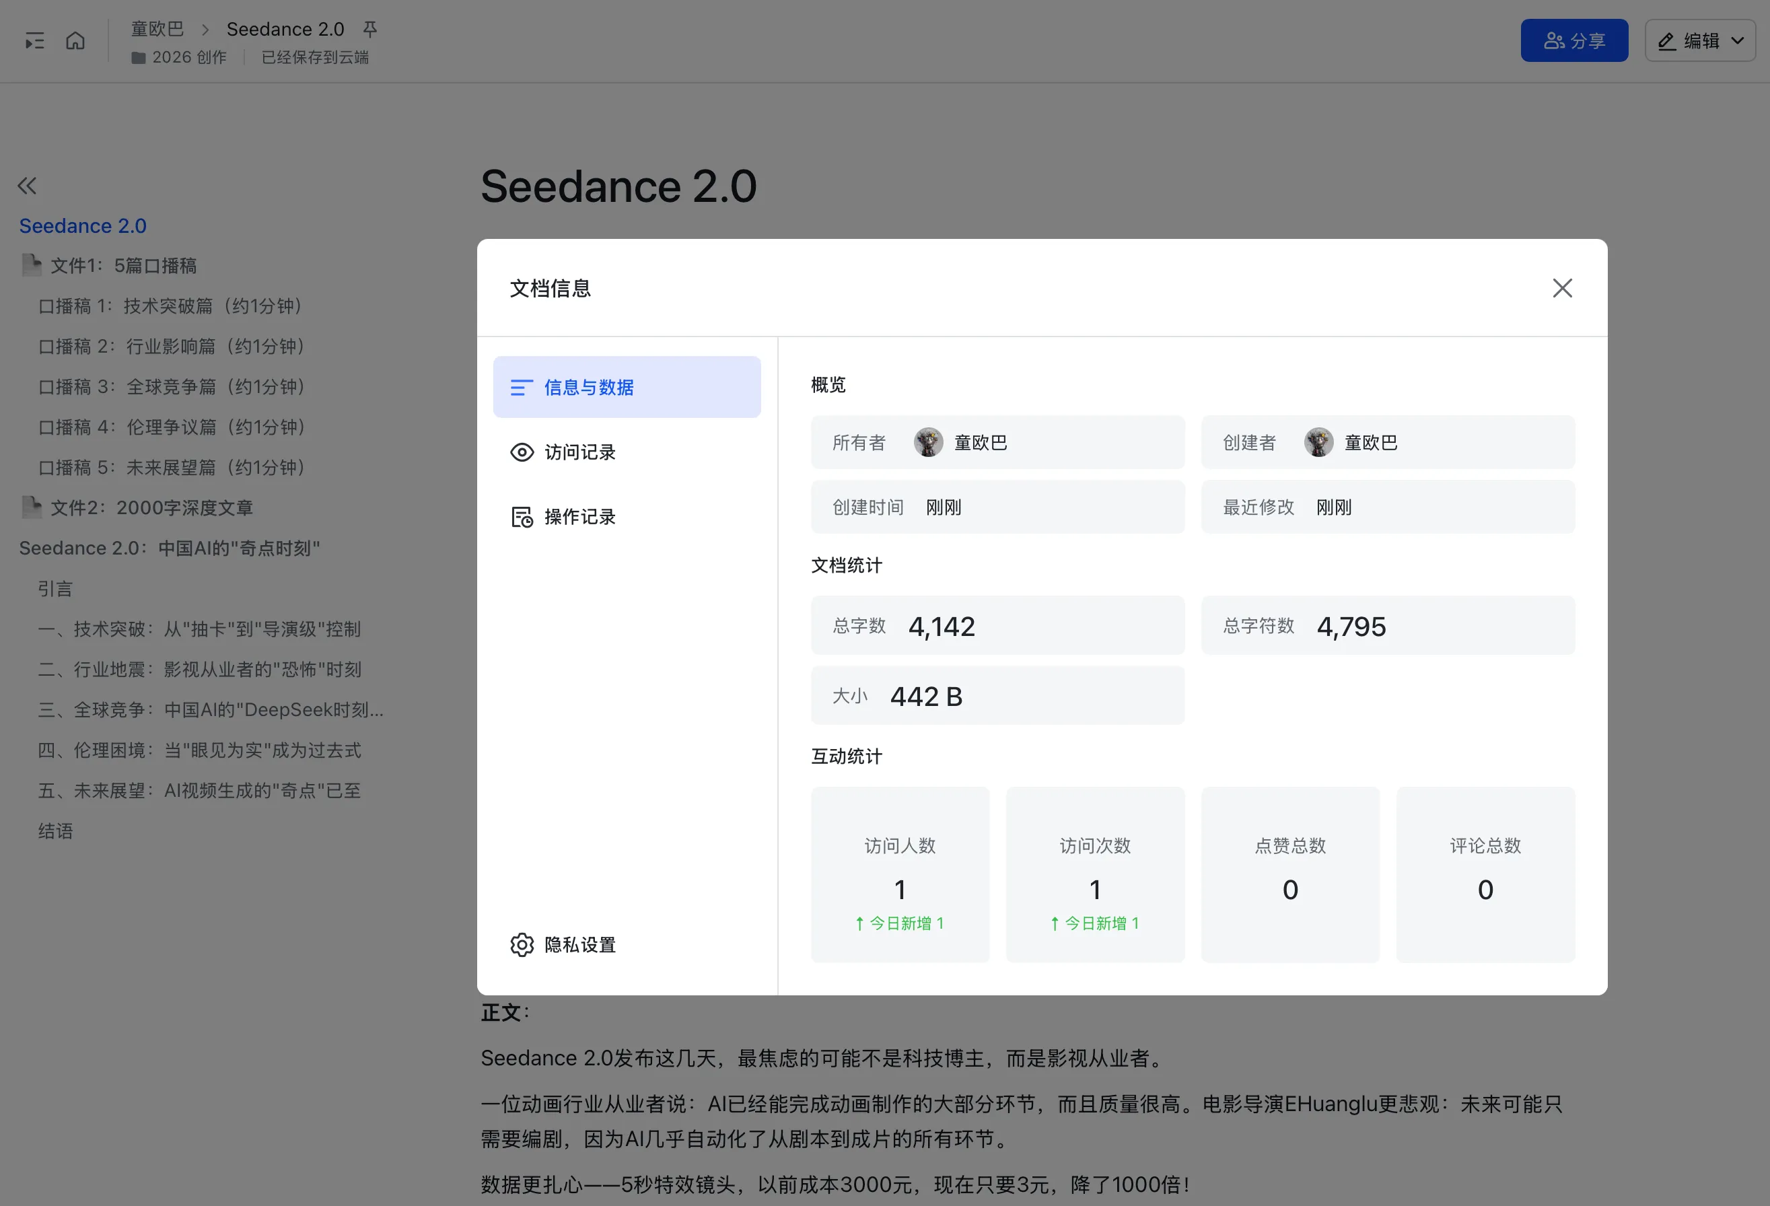Toggle the sidebar menu icon at top left

[34, 40]
